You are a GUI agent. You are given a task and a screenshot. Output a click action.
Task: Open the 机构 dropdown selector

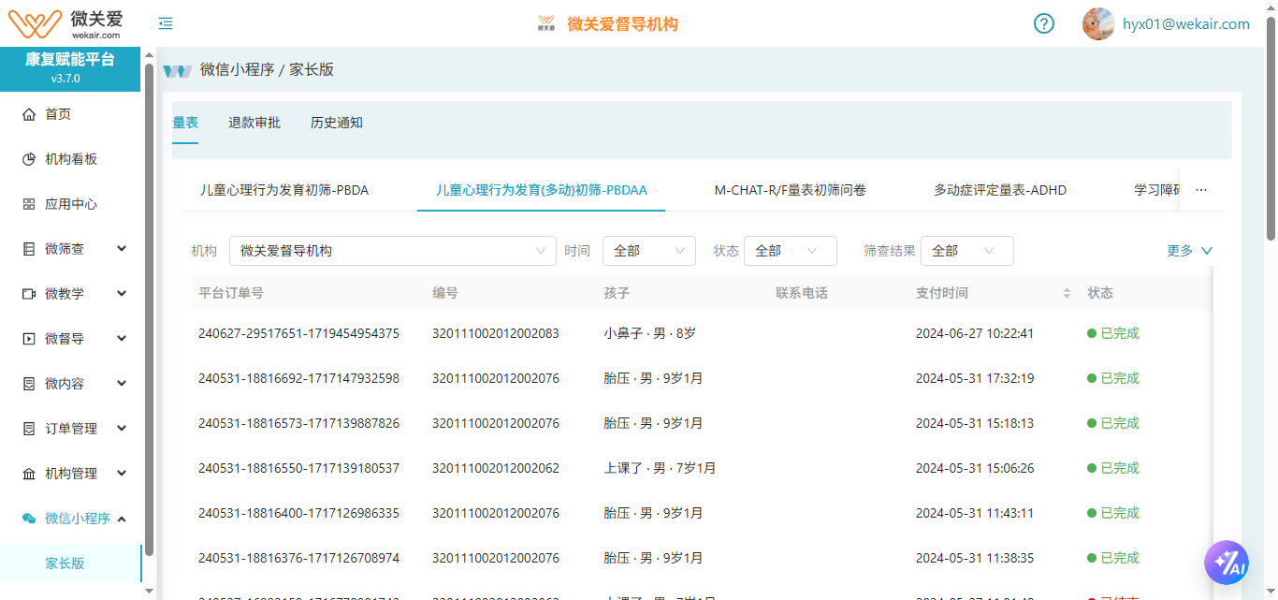[392, 251]
